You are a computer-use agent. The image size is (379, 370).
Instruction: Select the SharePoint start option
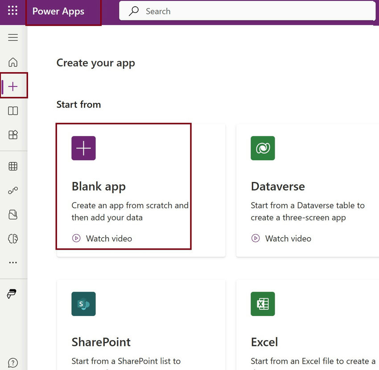141,325
